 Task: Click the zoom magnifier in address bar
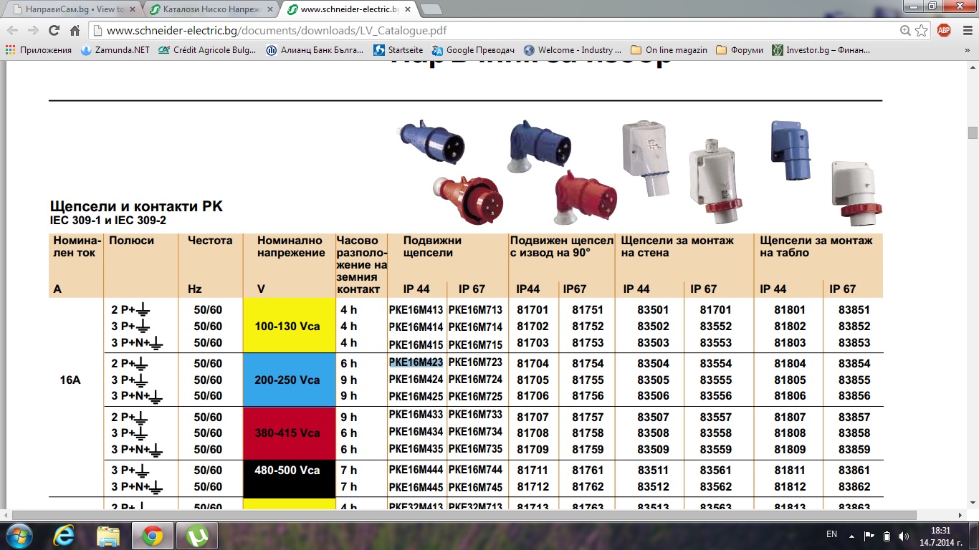[x=906, y=31]
